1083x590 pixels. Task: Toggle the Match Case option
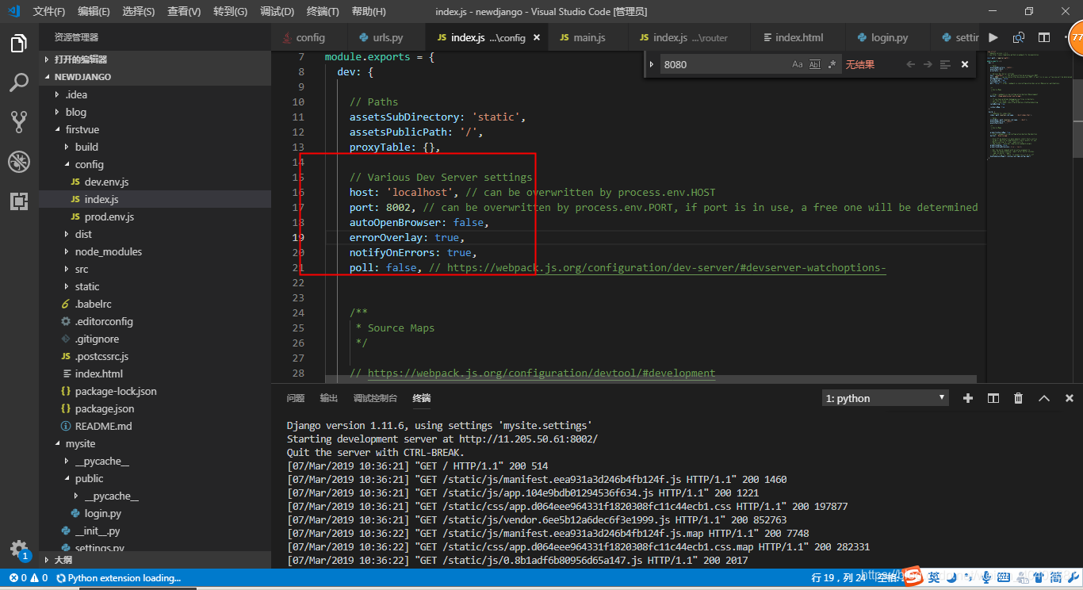pos(798,64)
